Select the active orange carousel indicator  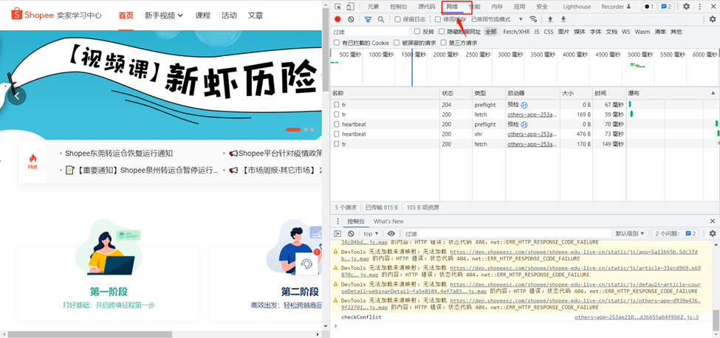point(293,129)
